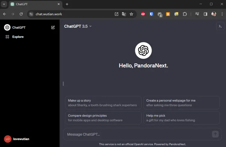Open the Chrome profile avatar
This screenshot has width=226, height=147.
(x=214, y=14)
